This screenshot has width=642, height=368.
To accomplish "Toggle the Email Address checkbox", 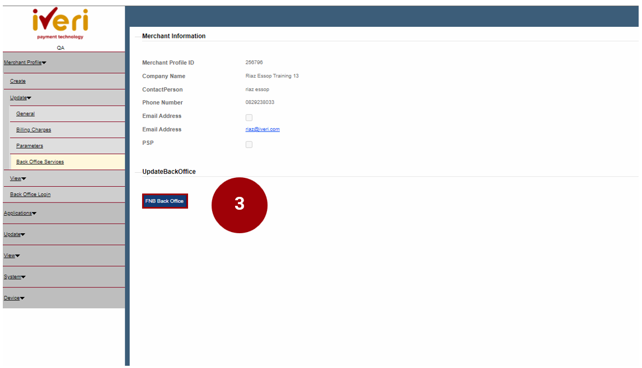I will click(x=249, y=117).
